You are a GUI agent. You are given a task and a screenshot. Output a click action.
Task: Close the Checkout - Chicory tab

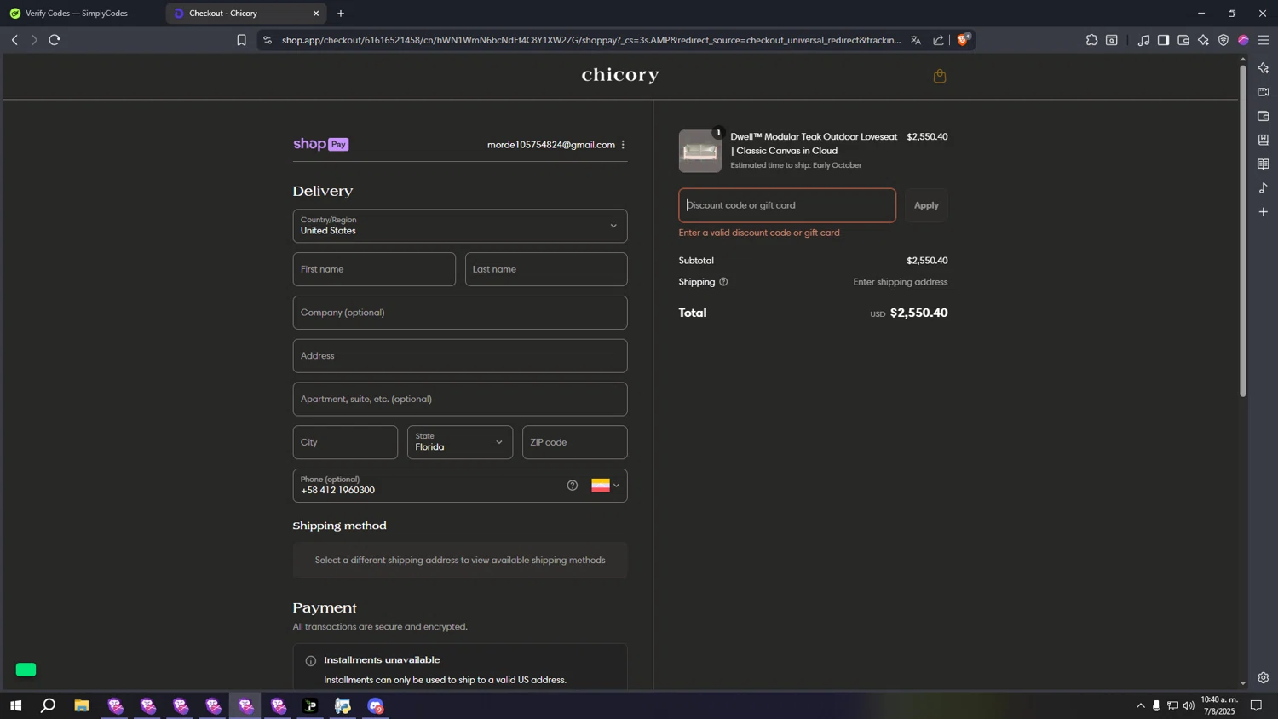[316, 14]
